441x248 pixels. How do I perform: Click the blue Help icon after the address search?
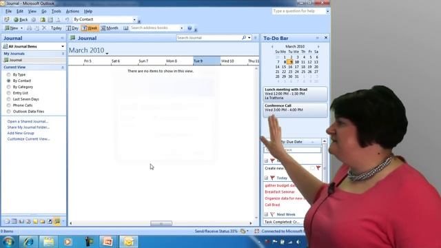(x=190, y=28)
